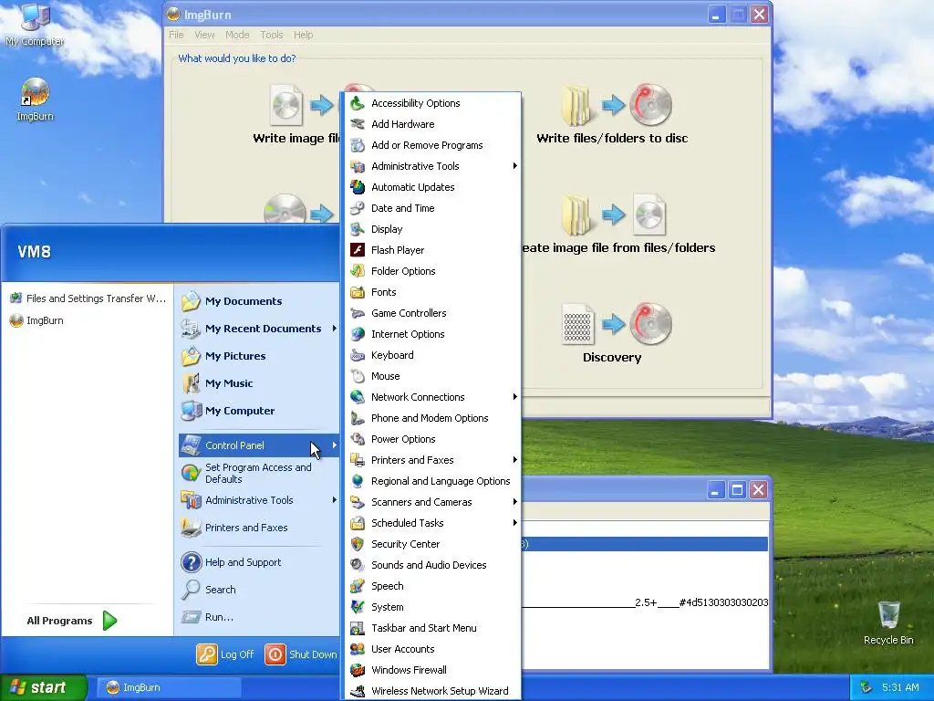Click the Display icon in the menu

[x=358, y=229]
